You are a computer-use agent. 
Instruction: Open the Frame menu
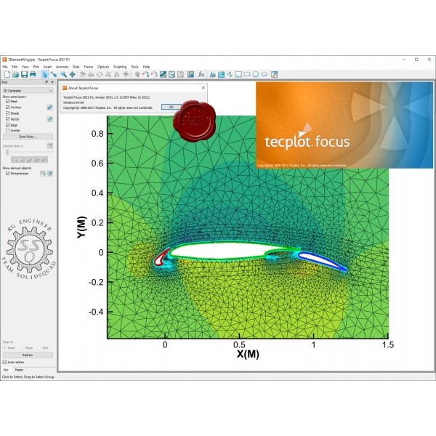[x=89, y=67]
